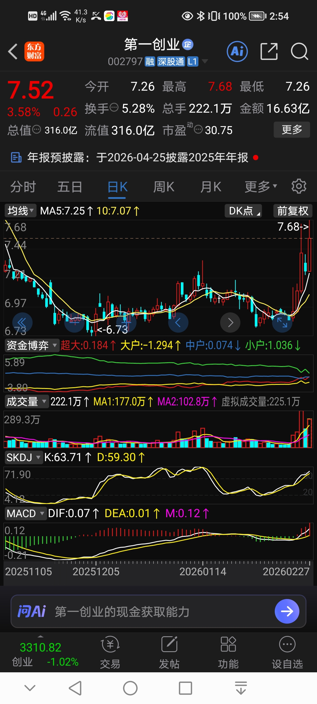Open 均线 indicator dropdown
The image size is (317, 704).
(x=20, y=211)
